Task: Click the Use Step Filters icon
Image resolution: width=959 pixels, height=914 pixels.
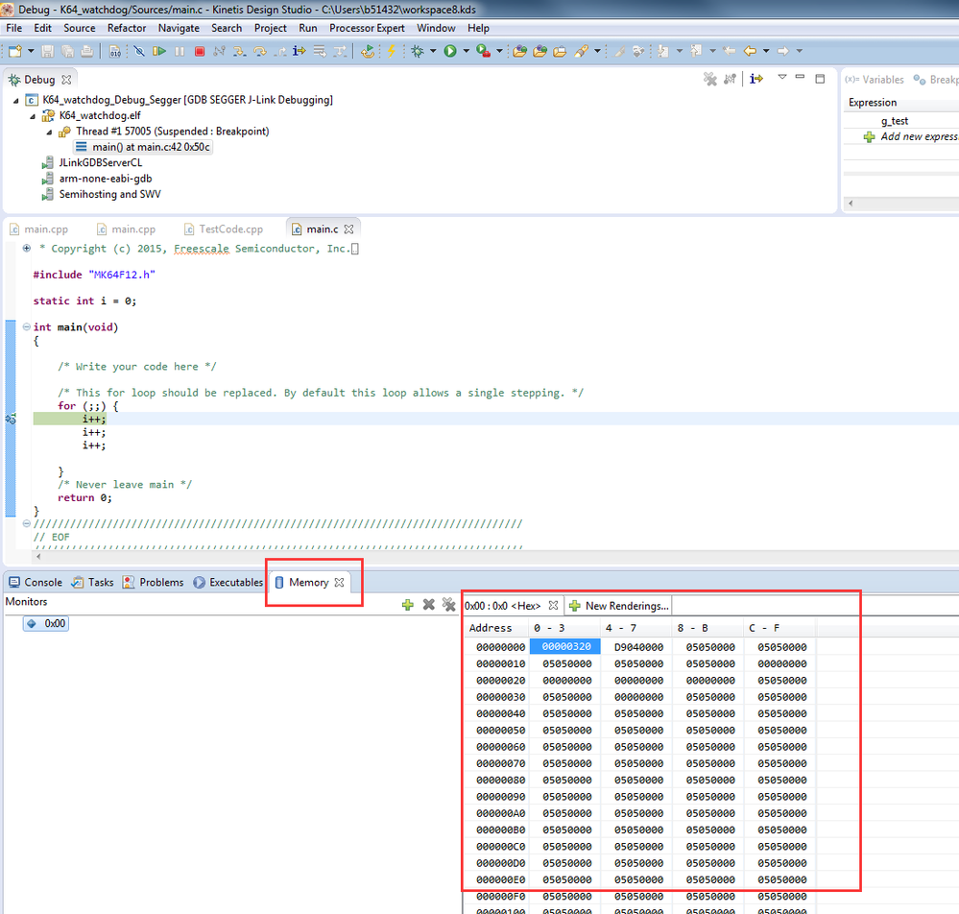Action: [340, 52]
